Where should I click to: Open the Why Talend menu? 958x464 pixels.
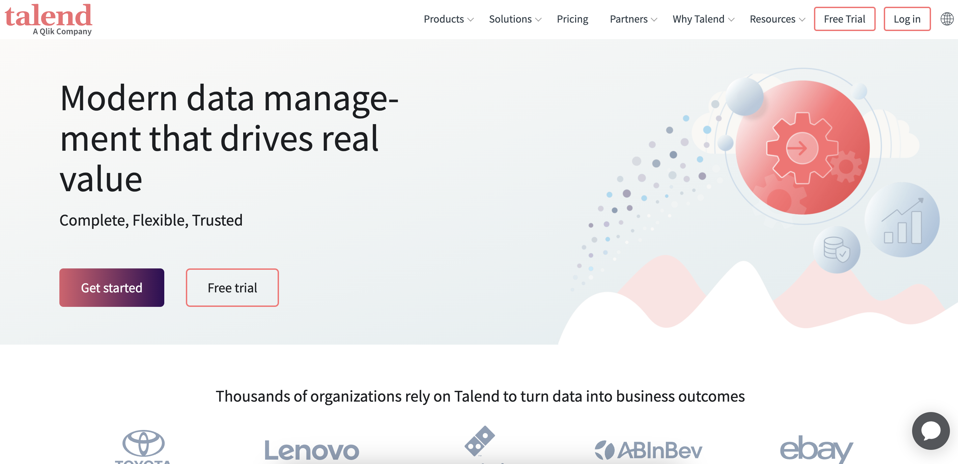pos(698,19)
